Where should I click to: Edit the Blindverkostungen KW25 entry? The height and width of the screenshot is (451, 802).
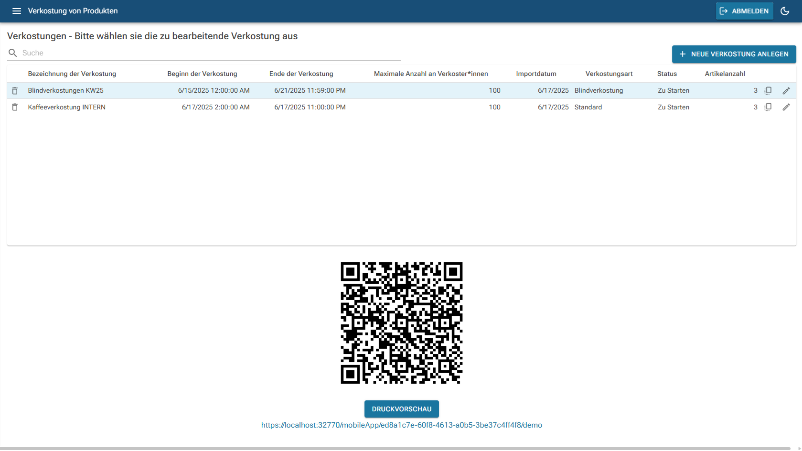(x=786, y=91)
